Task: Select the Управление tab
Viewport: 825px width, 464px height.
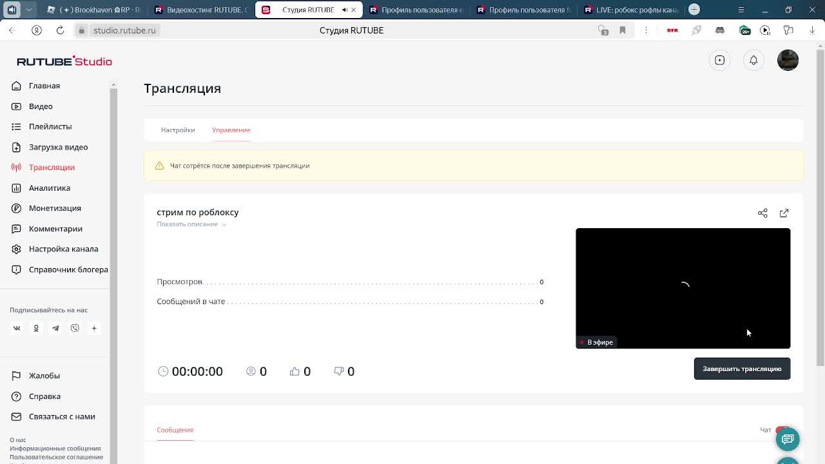Action: [231, 130]
